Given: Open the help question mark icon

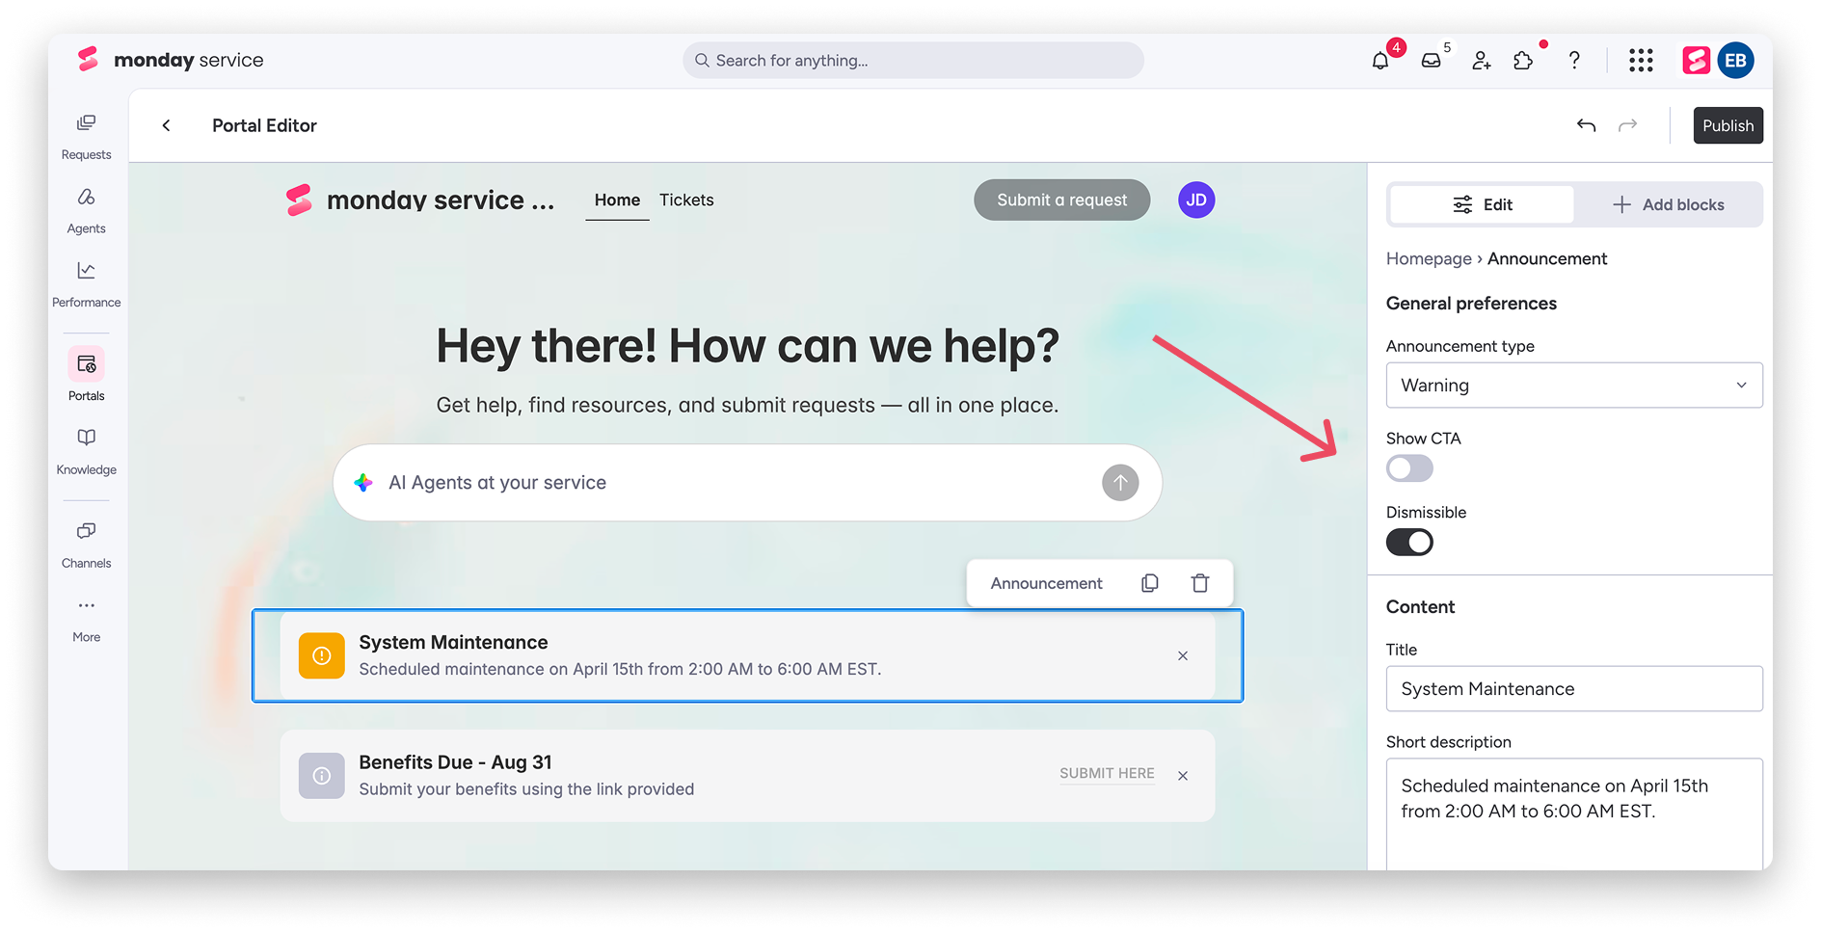Looking at the screenshot, I should (1574, 61).
